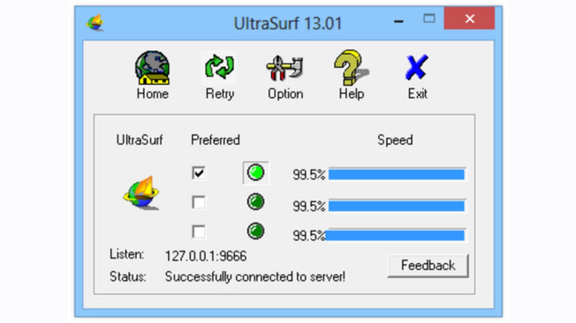This screenshot has height=323, width=576.
Task: Click the Preferred column header
Action: 216,139
